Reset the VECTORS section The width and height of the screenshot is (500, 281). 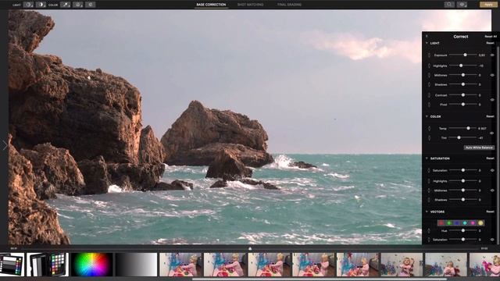[490, 212]
